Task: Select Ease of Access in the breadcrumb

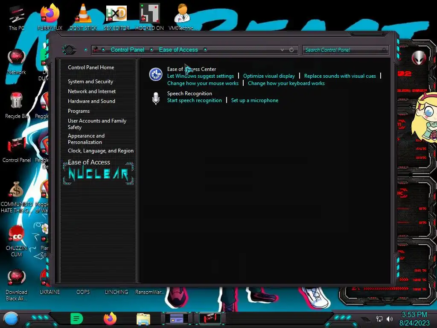Action: [x=178, y=50]
